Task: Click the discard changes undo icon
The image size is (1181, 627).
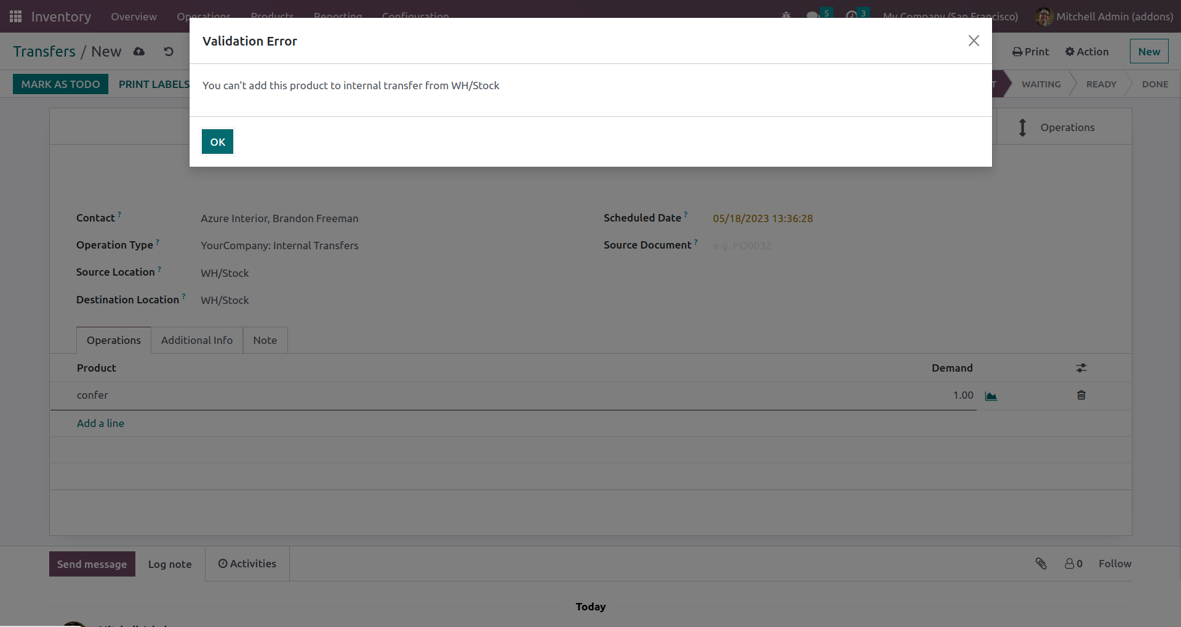Action: [169, 52]
